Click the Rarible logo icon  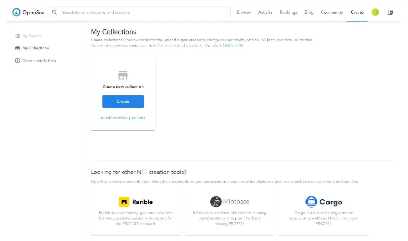click(124, 202)
